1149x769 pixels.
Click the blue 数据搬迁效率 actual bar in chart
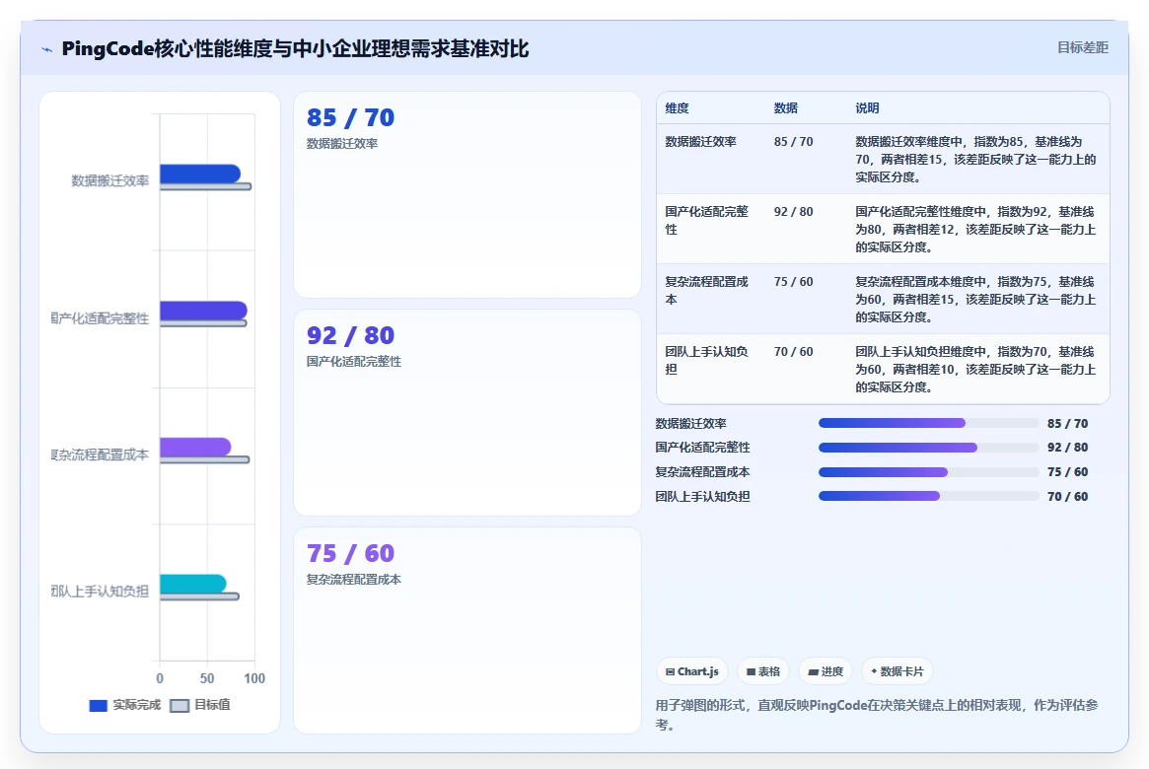pos(200,174)
